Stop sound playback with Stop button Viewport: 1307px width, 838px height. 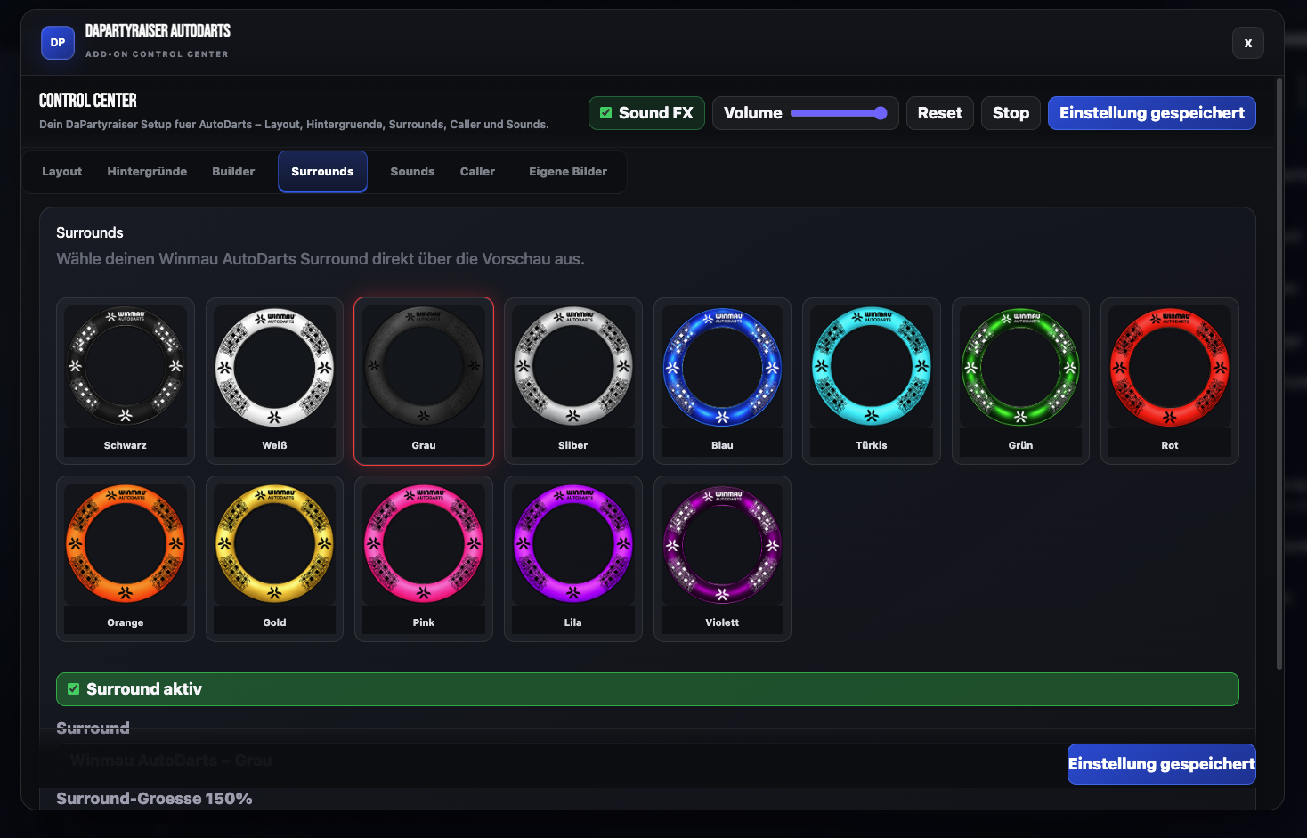(x=1011, y=113)
